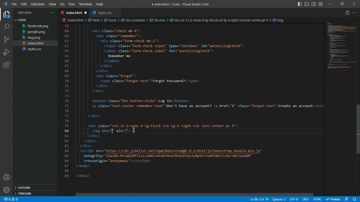Image resolution: width=360 pixels, height=202 pixels.
Task: Click the editor vertical scrollbar thumb
Action: click(x=358, y=128)
